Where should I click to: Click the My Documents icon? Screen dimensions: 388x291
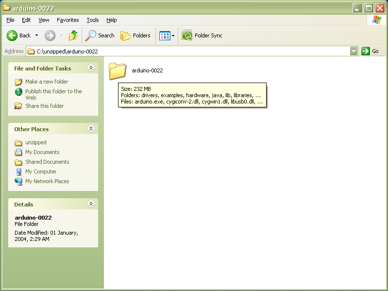18,152
